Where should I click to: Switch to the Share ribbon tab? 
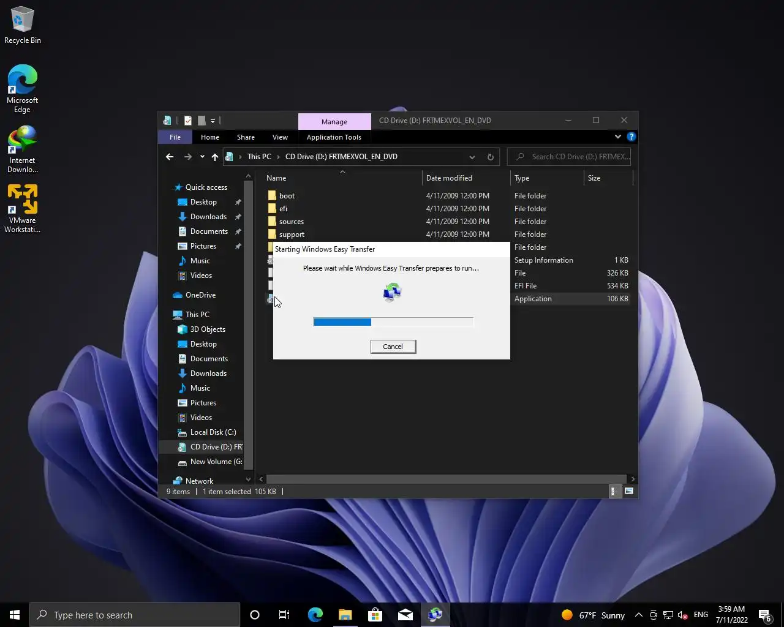tap(246, 137)
